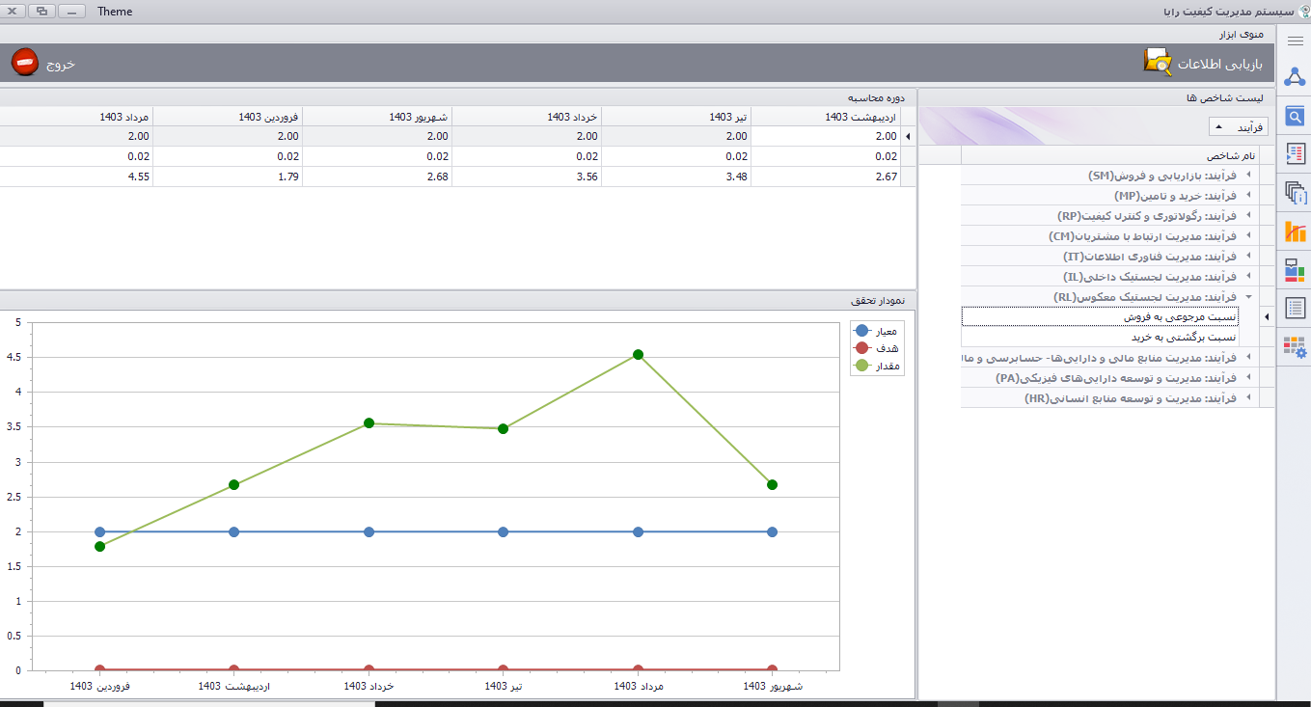
Task: Open the grid settings gear sidebar icon
Action: click(x=1295, y=347)
